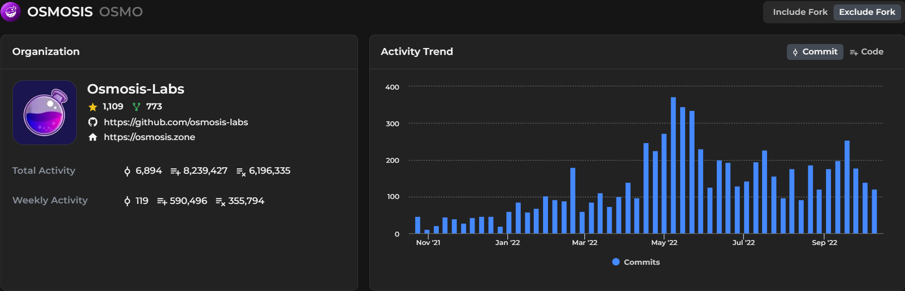
Task: Select the Exclude Fork option
Action: [x=867, y=12]
